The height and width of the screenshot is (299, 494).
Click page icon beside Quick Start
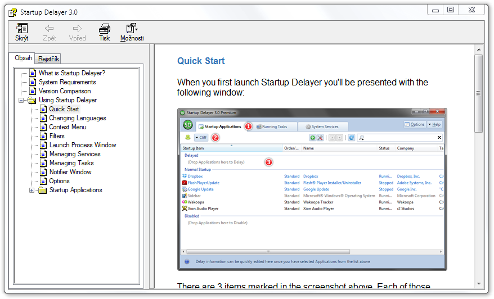pos(43,109)
